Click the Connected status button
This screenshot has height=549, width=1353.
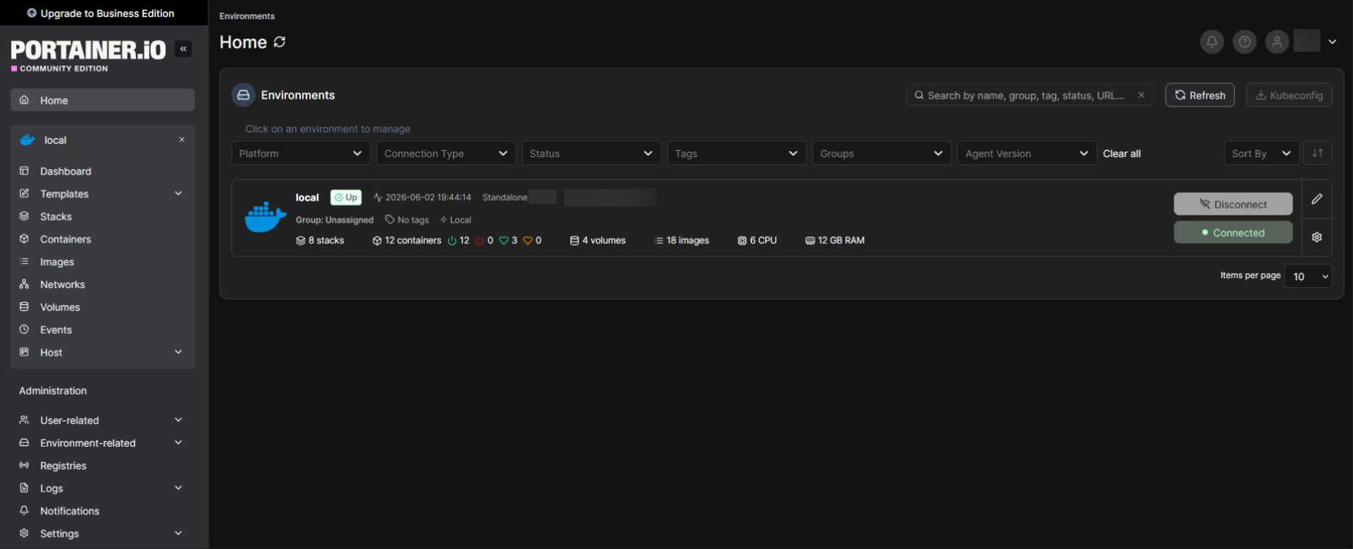[x=1233, y=232]
